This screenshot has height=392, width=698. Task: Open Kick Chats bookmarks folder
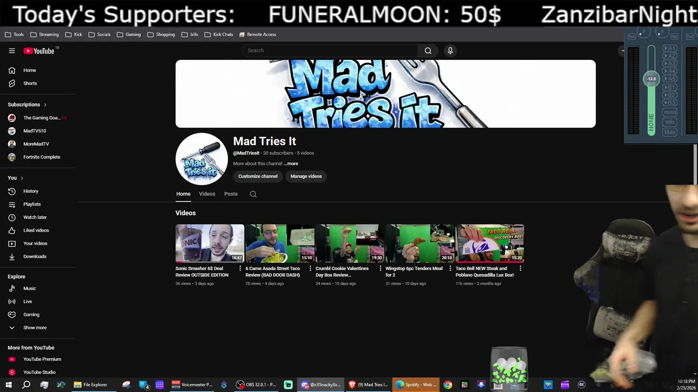(219, 34)
